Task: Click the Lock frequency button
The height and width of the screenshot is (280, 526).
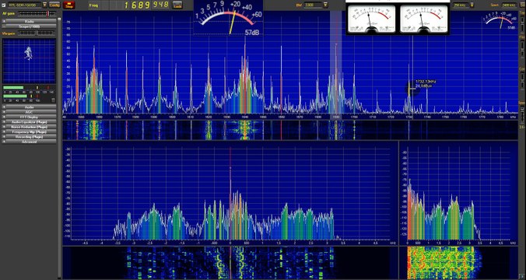Action: point(177,5)
